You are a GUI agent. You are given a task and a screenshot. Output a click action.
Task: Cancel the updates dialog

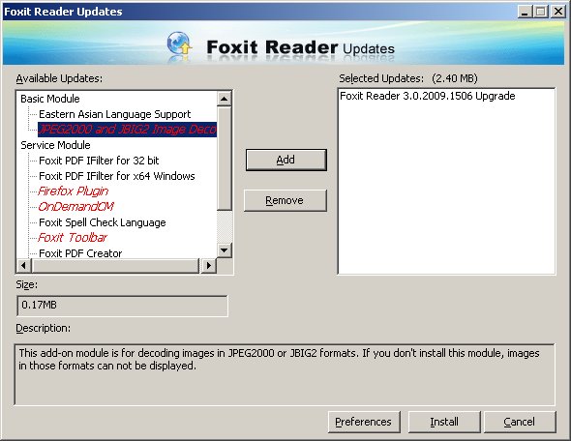point(520,422)
